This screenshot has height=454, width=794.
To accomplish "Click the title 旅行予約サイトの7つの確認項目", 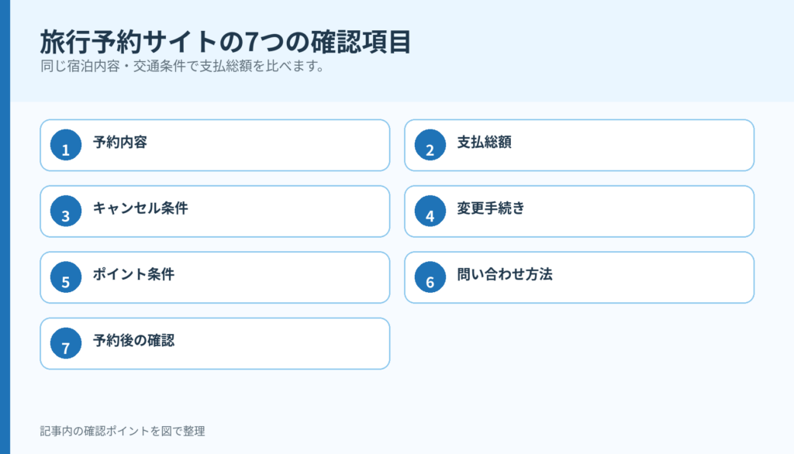I will (226, 42).
